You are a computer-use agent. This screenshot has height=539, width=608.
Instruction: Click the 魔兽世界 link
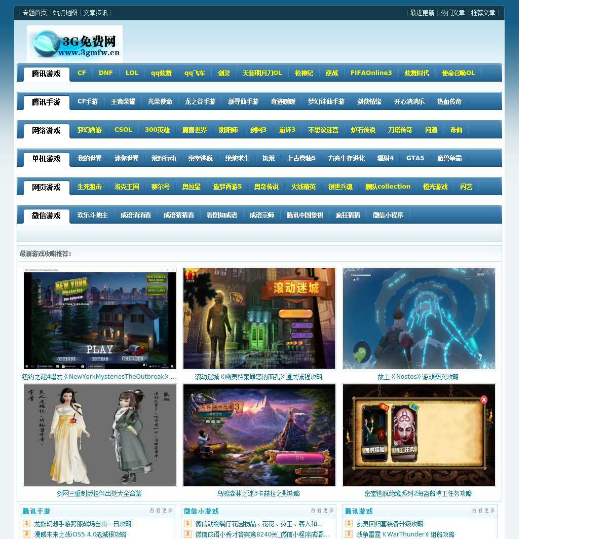195,130
